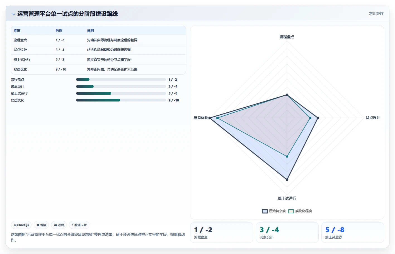This screenshot has height=254, width=395.
Task: Select the 试点设计 table row cell
Action: point(20,50)
